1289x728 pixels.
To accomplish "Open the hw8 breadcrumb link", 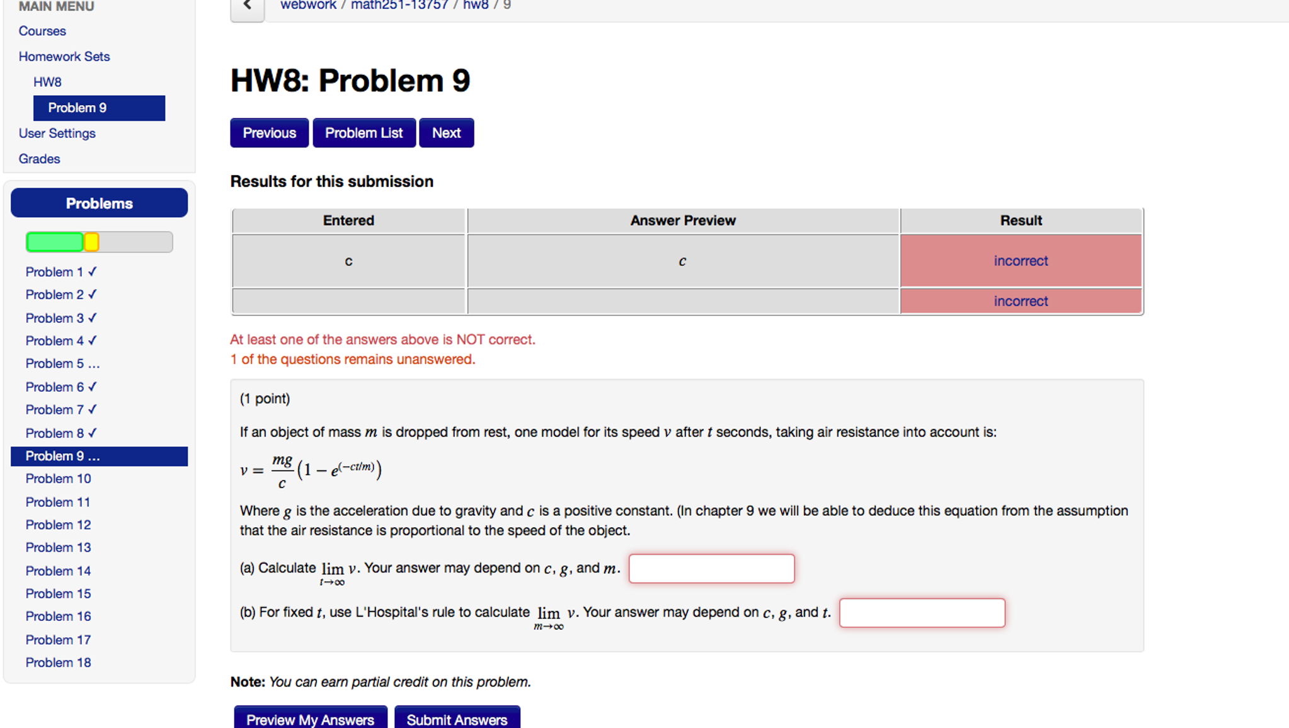I will pos(474,5).
